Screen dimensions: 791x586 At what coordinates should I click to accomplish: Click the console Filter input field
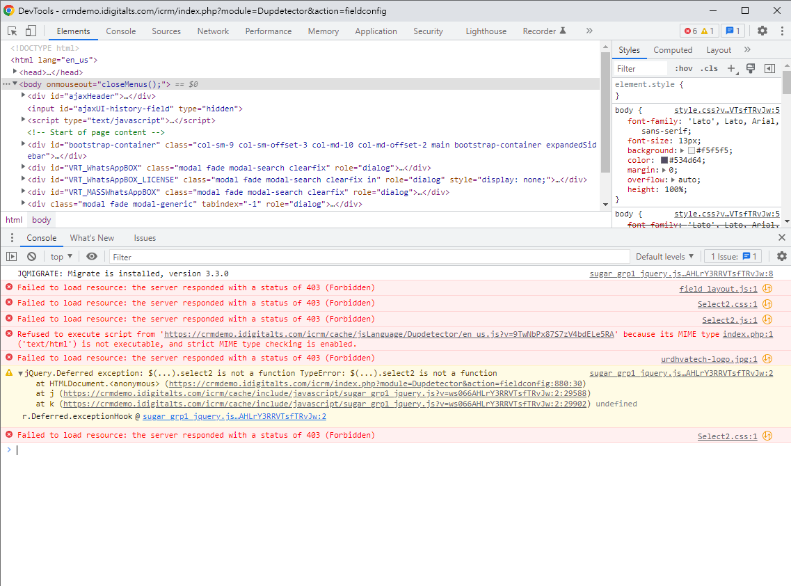click(x=369, y=257)
